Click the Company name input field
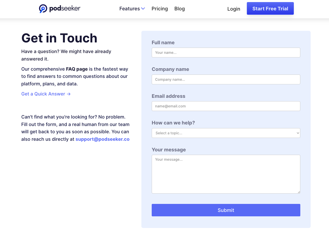 pyautogui.click(x=226, y=79)
